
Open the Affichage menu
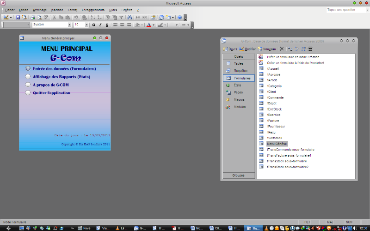pos(39,10)
